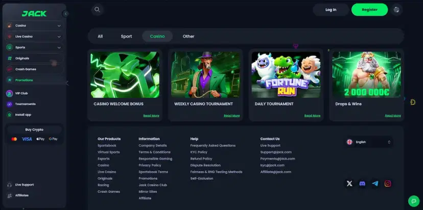Click the UK flag icon
The image size is (423, 210).
349,142
